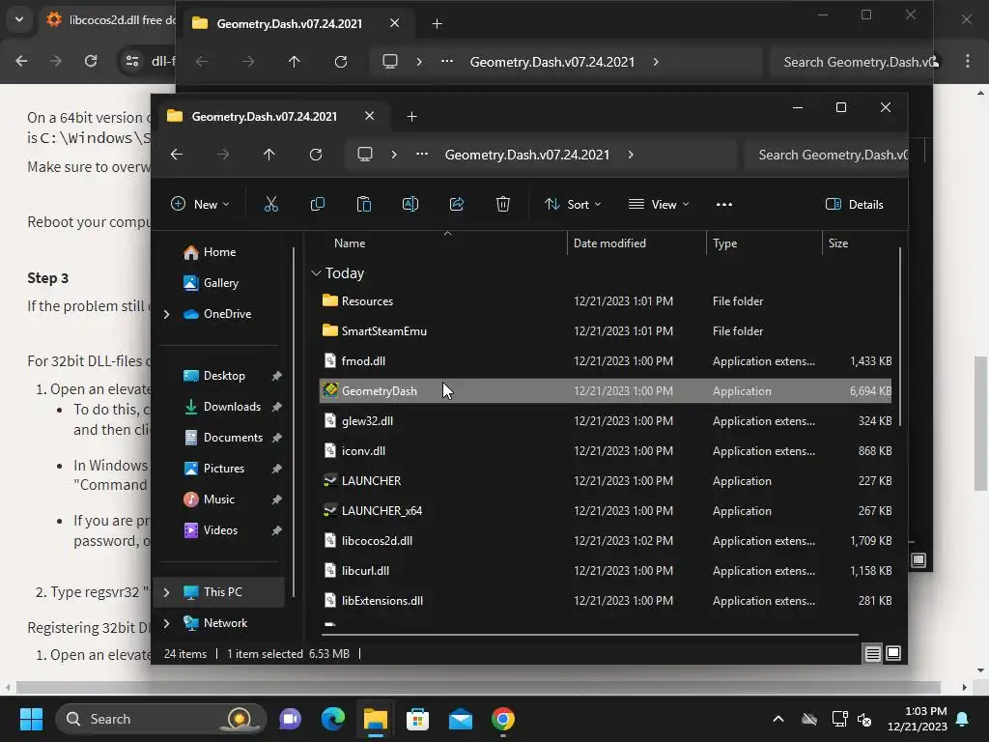Open Microsoft Edge from the taskbar

333,719
